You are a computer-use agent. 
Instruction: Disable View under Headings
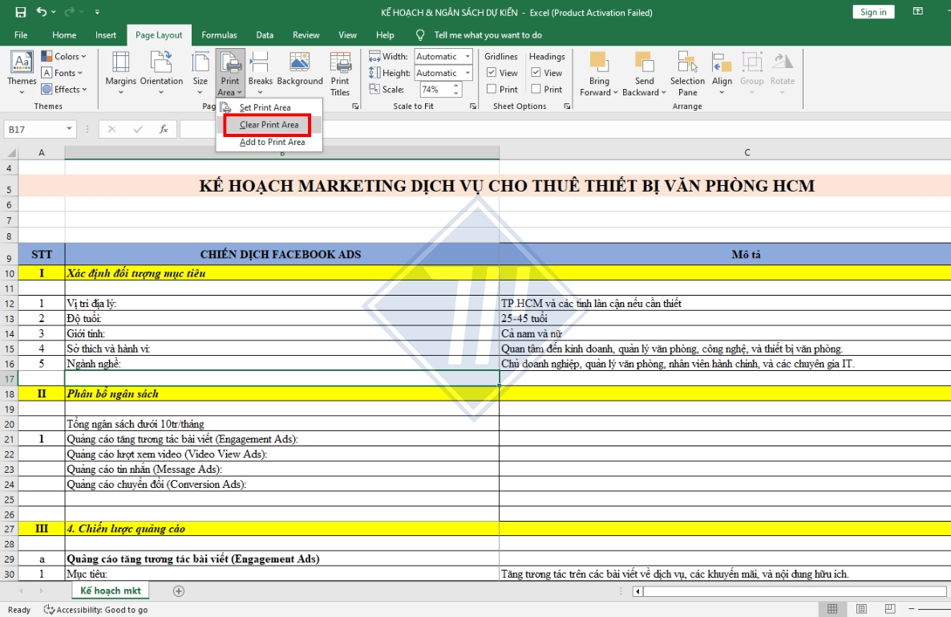click(536, 72)
